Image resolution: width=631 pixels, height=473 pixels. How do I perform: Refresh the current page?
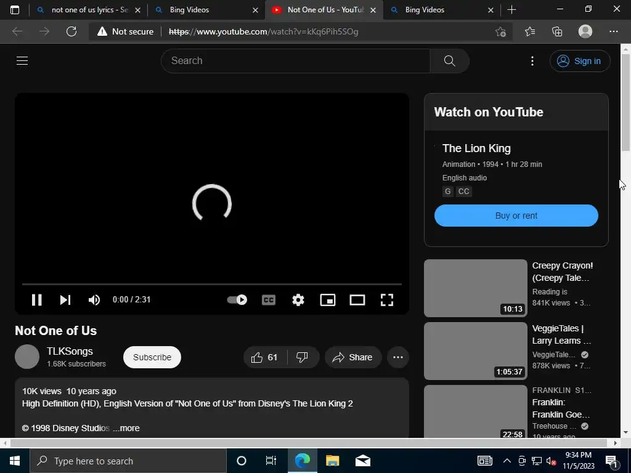pyautogui.click(x=71, y=31)
